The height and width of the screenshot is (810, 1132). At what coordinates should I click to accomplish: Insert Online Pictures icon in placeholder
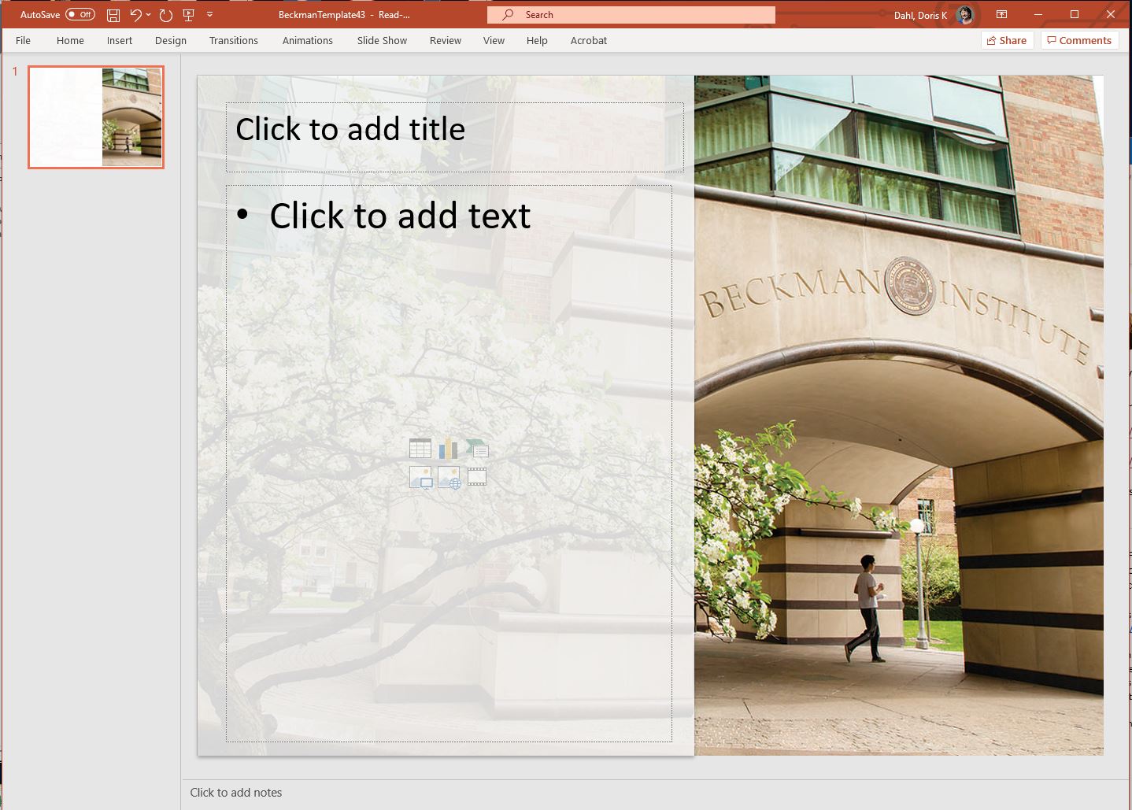pyautogui.click(x=449, y=477)
